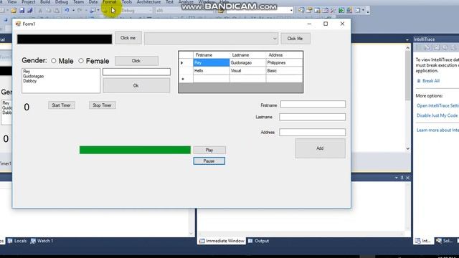The image size is (459, 258).
Task: Click the 'Click Me' button beside combo box
Action: tap(295, 38)
